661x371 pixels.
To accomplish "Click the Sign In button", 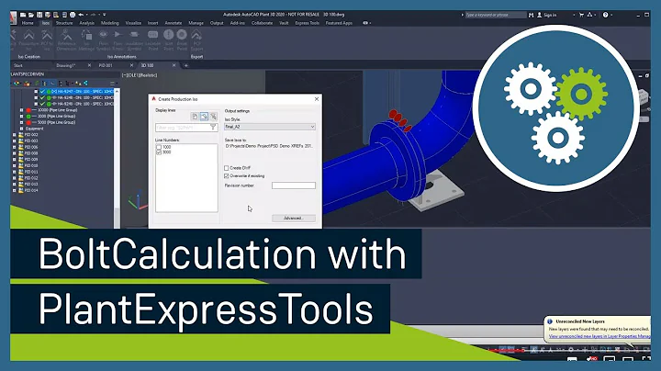I will (547, 15).
